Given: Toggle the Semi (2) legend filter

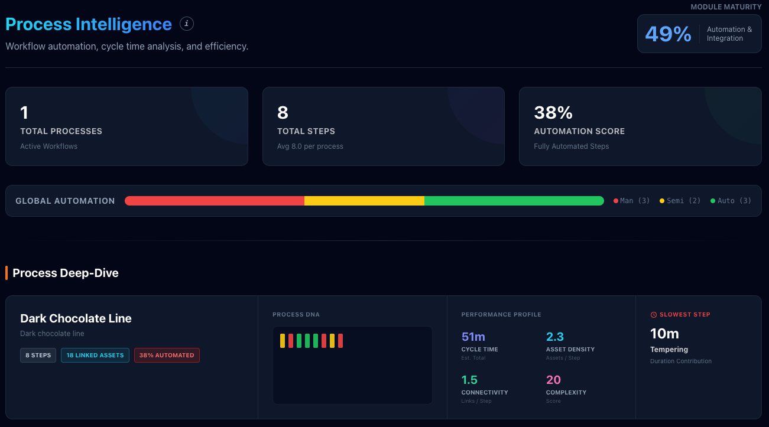Looking at the screenshot, I should 679,200.
